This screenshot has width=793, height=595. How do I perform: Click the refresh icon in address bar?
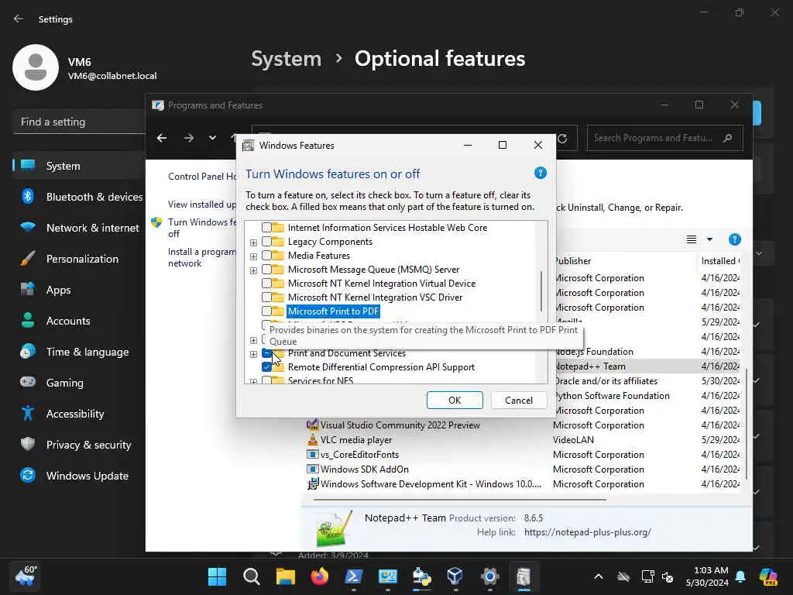pos(562,138)
